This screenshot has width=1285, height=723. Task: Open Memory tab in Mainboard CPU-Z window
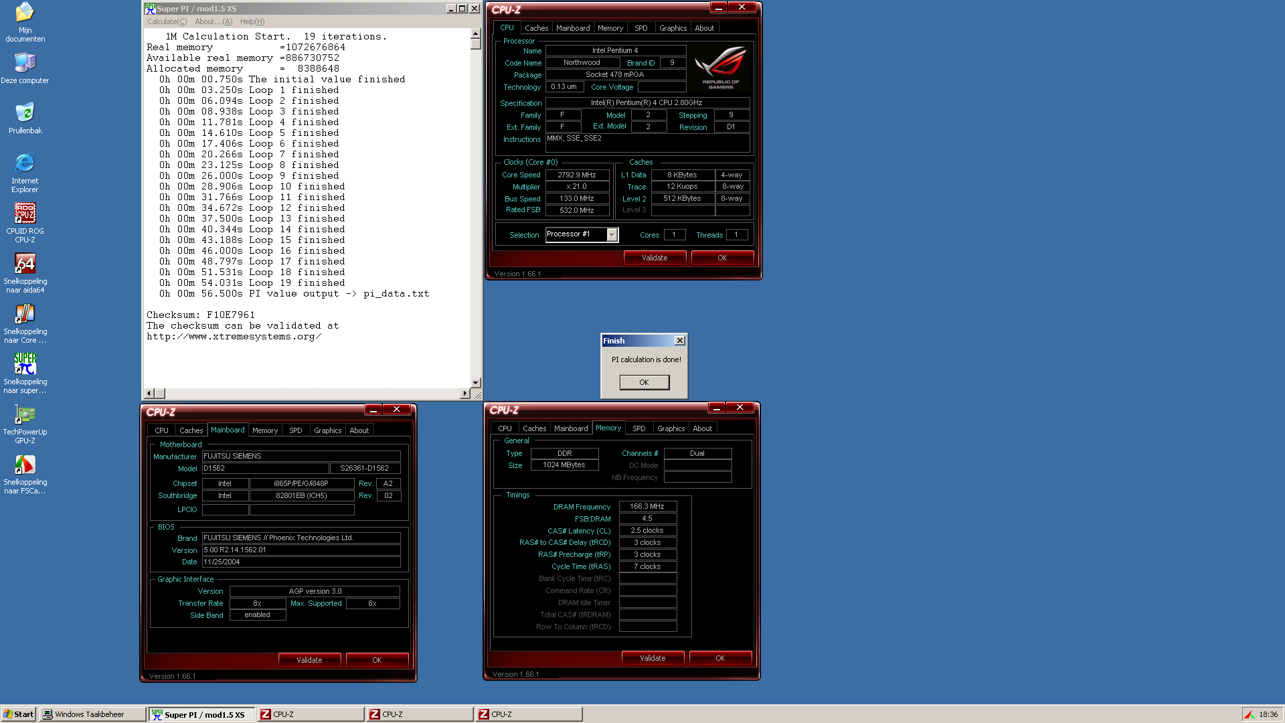pyautogui.click(x=265, y=430)
